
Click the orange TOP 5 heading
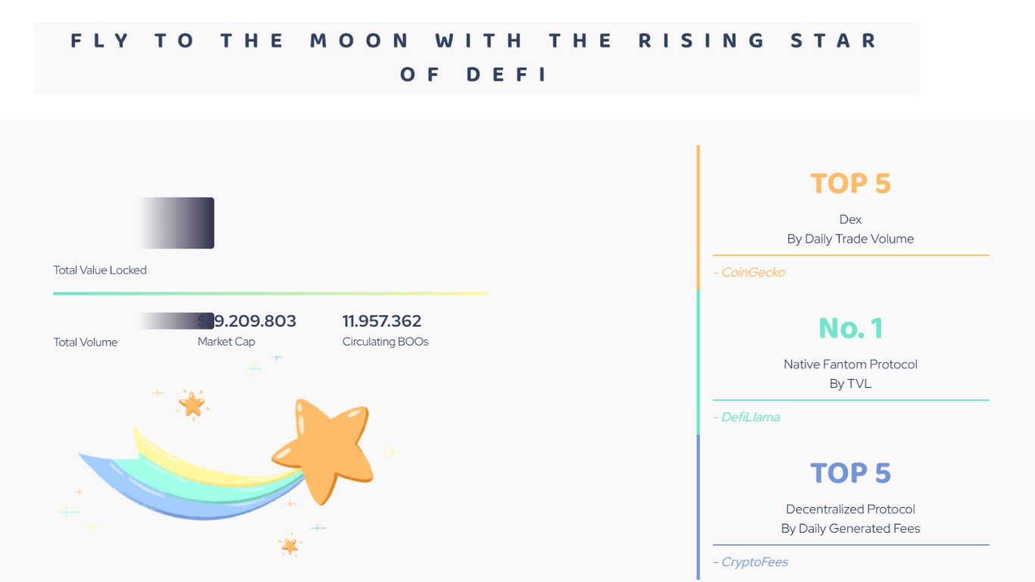point(850,183)
